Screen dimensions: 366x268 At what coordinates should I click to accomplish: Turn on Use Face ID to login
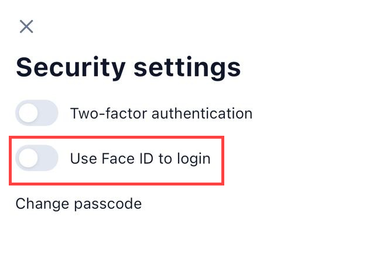click(x=37, y=158)
